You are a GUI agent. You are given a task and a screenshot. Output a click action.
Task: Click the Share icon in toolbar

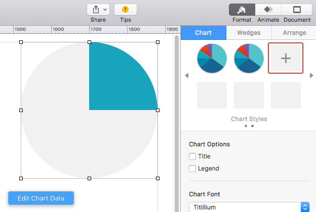[96, 10]
